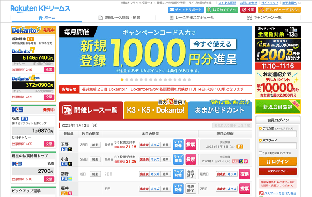The width and height of the screenshot is (312, 197).
Task: Focus the デルカID input field
Action: pos(278,134)
